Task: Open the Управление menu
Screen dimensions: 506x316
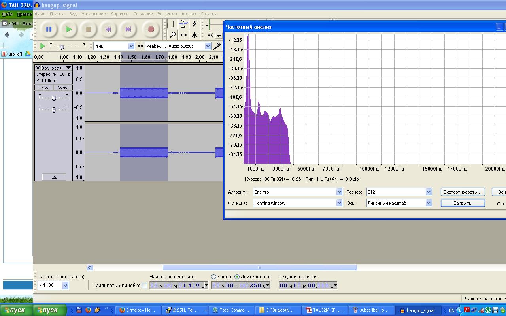Action: pos(93,14)
